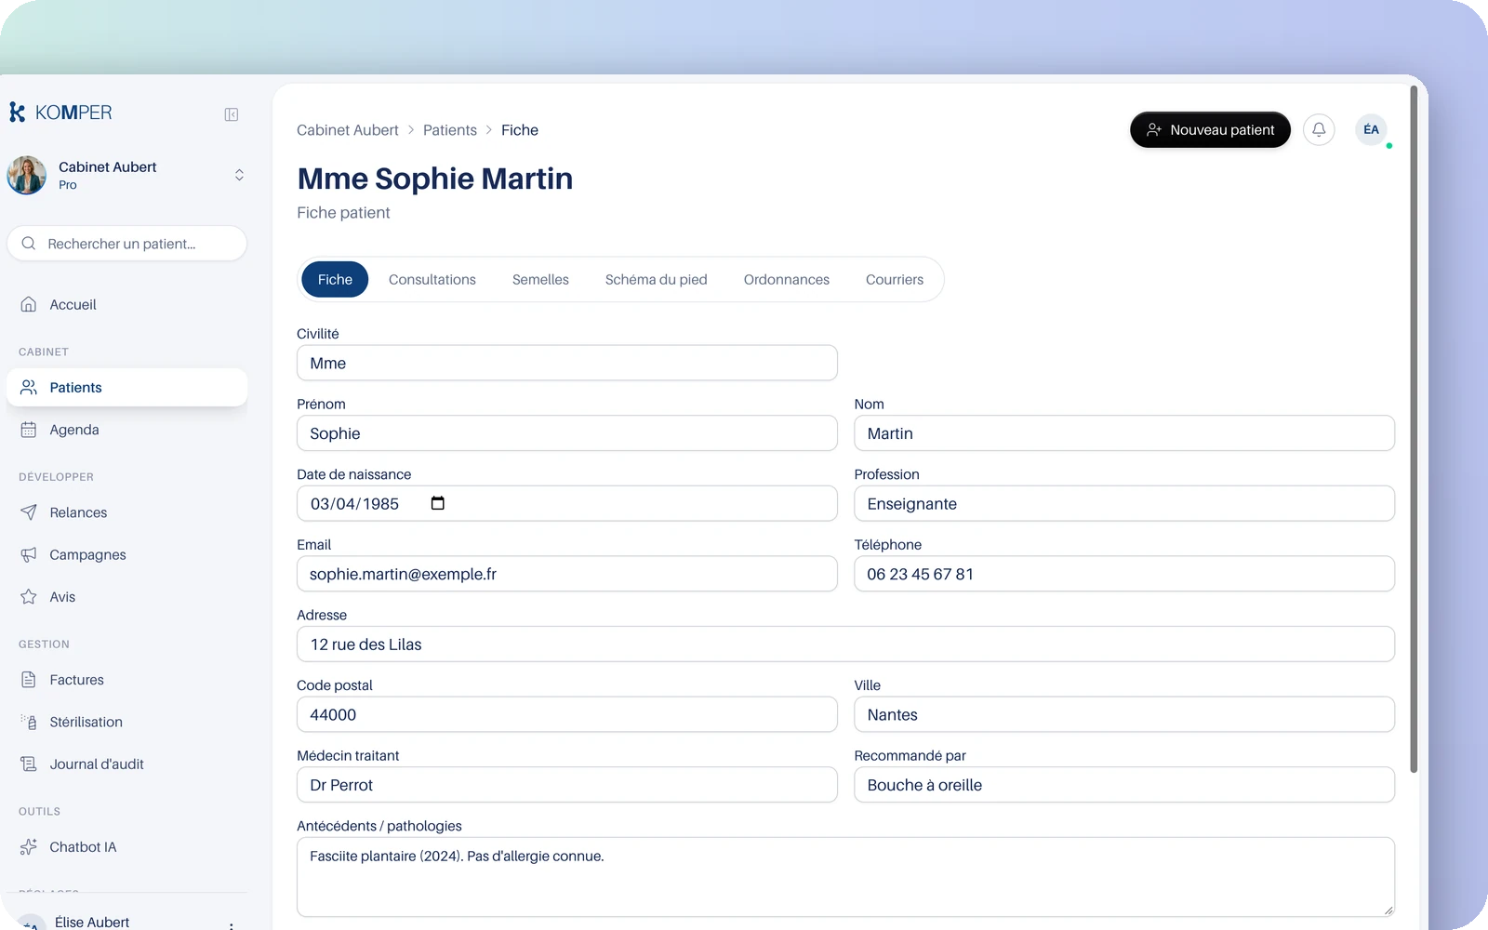Open the Agenda calendar icon
Viewport: 1488px width, 930px height.
pos(29,430)
